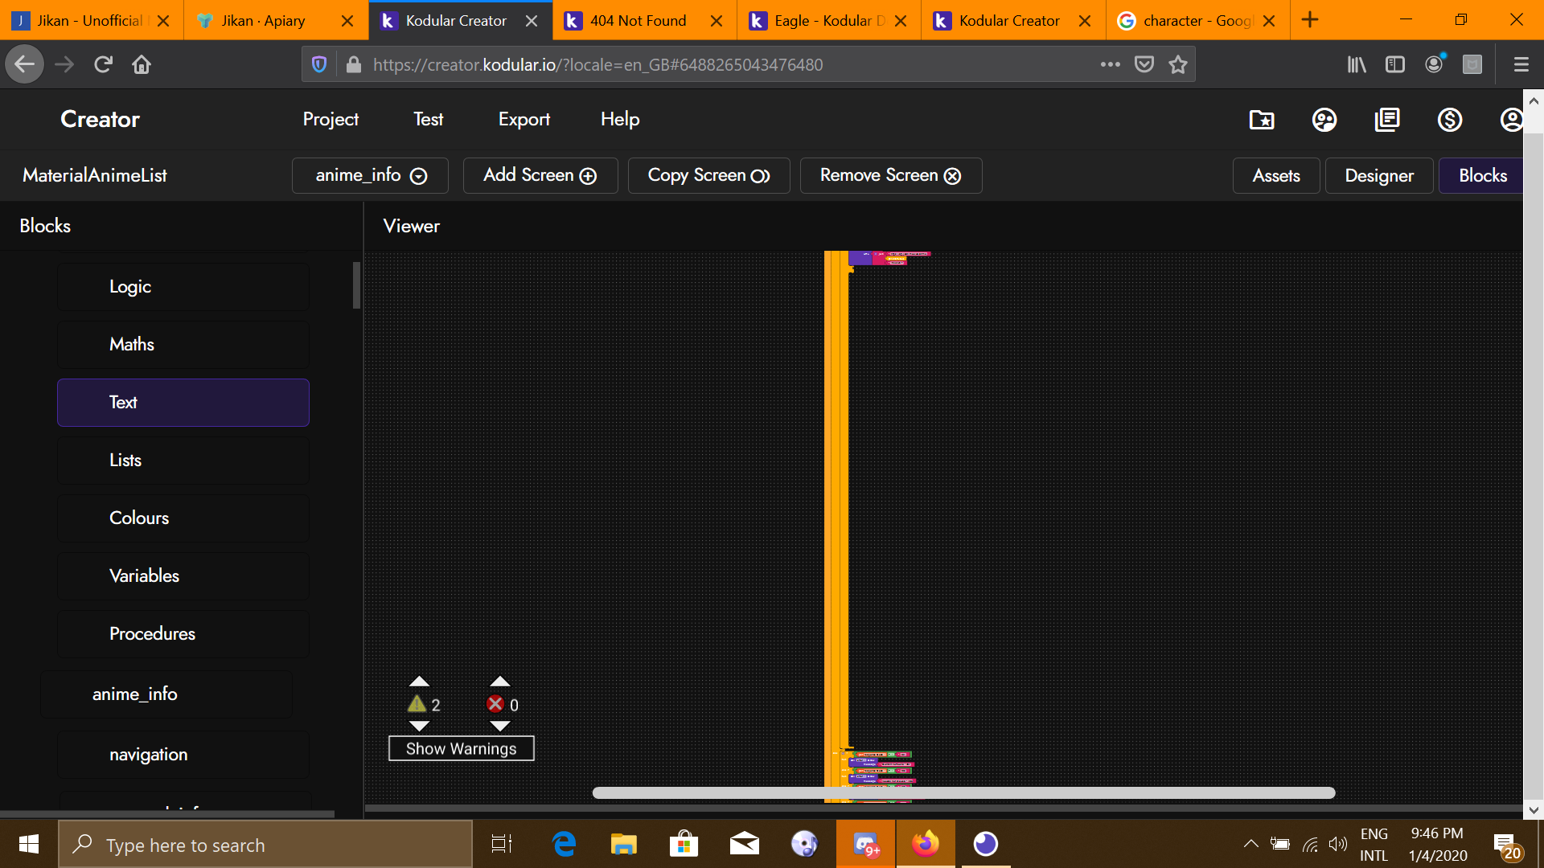This screenshot has height=868, width=1544.
Task: Switch to the Designer view
Action: pyautogui.click(x=1378, y=175)
